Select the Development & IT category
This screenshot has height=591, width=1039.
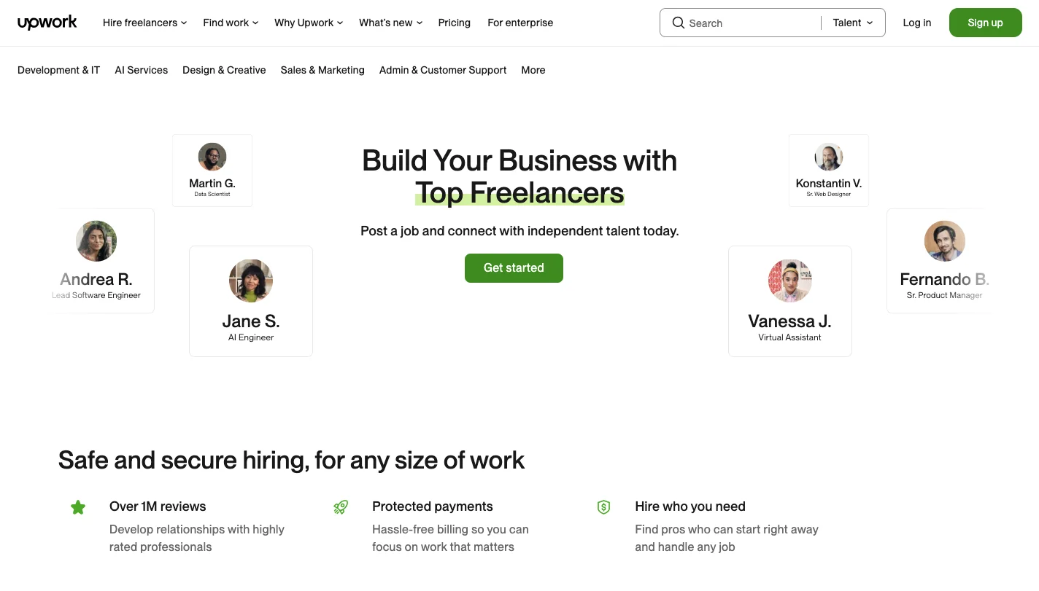click(58, 70)
